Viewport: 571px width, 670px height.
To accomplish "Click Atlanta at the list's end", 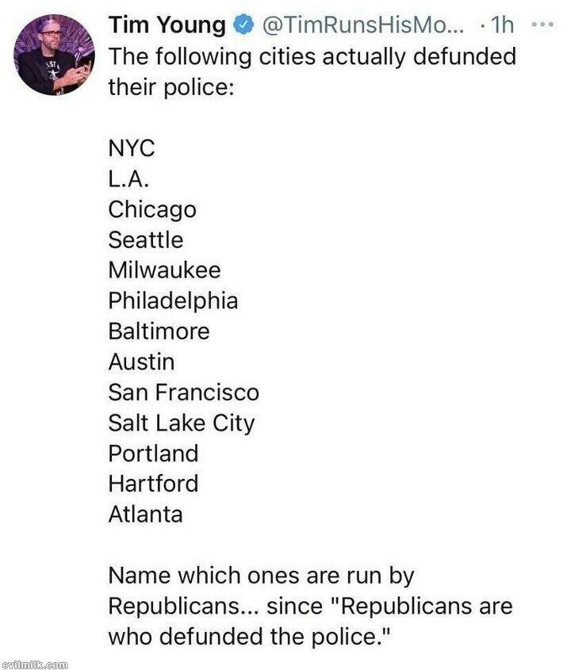I will click(x=146, y=514).
